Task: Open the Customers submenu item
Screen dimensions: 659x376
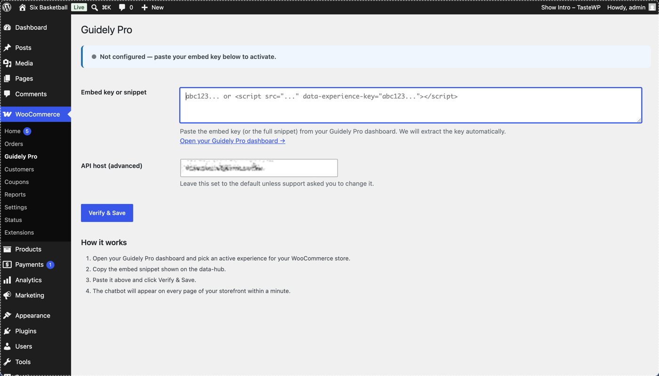Action: pyautogui.click(x=19, y=169)
